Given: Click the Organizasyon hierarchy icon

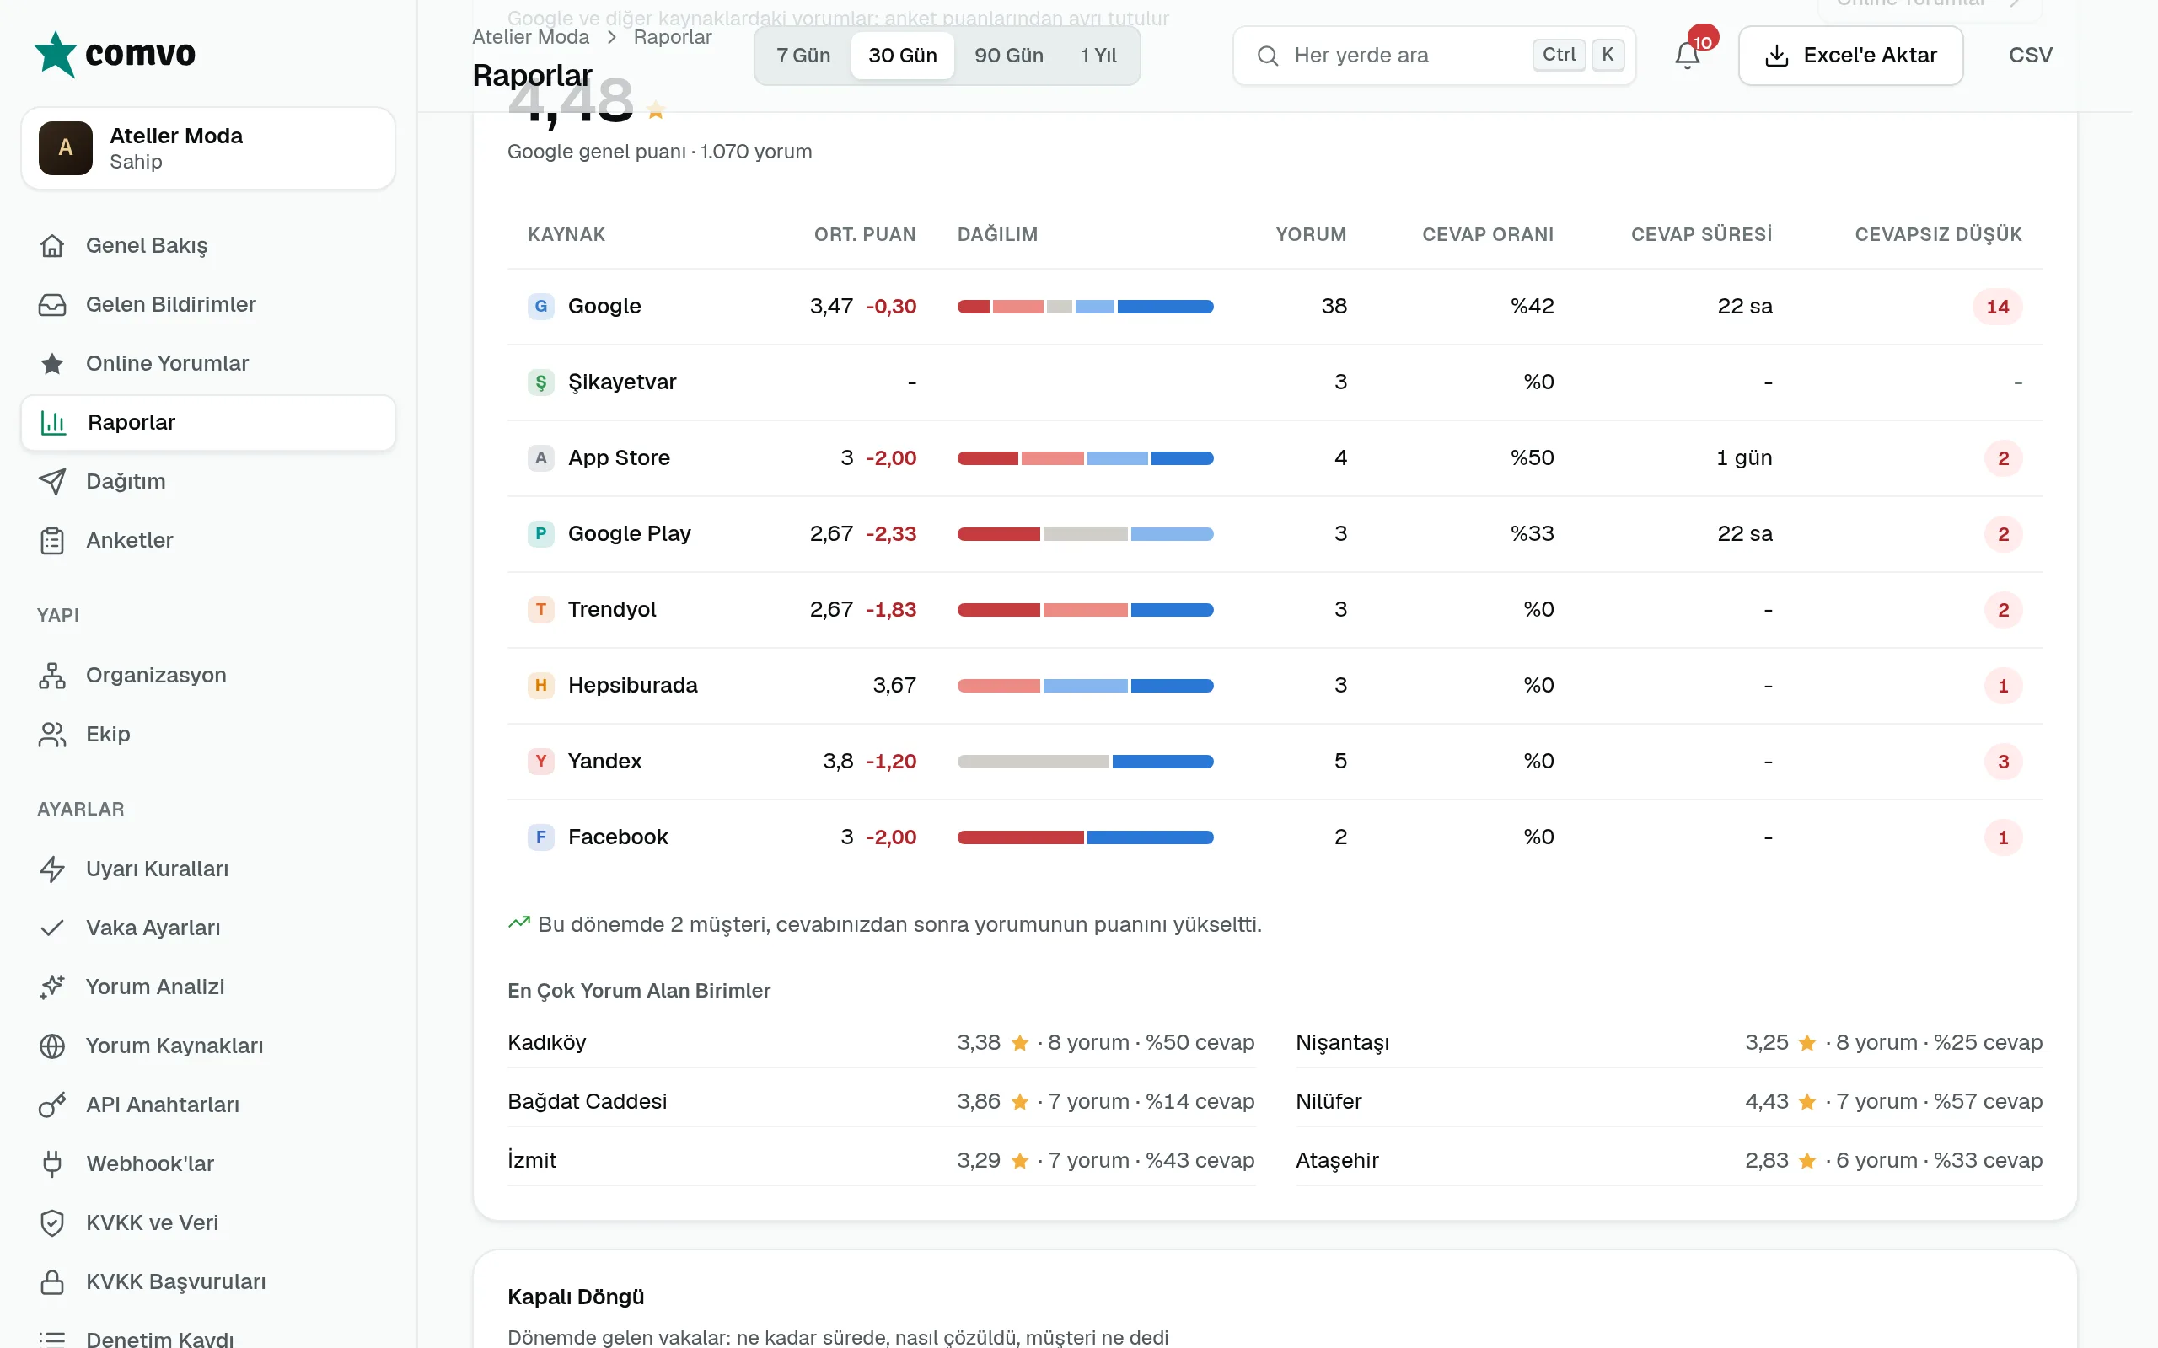Looking at the screenshot, I should click(x=52, y=675).
